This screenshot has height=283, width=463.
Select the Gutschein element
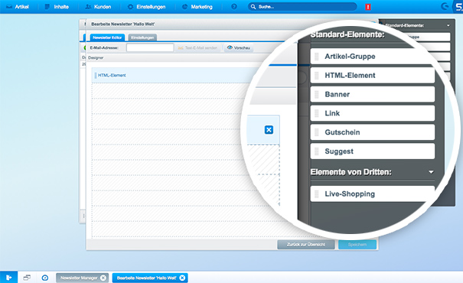click(373, 132)
